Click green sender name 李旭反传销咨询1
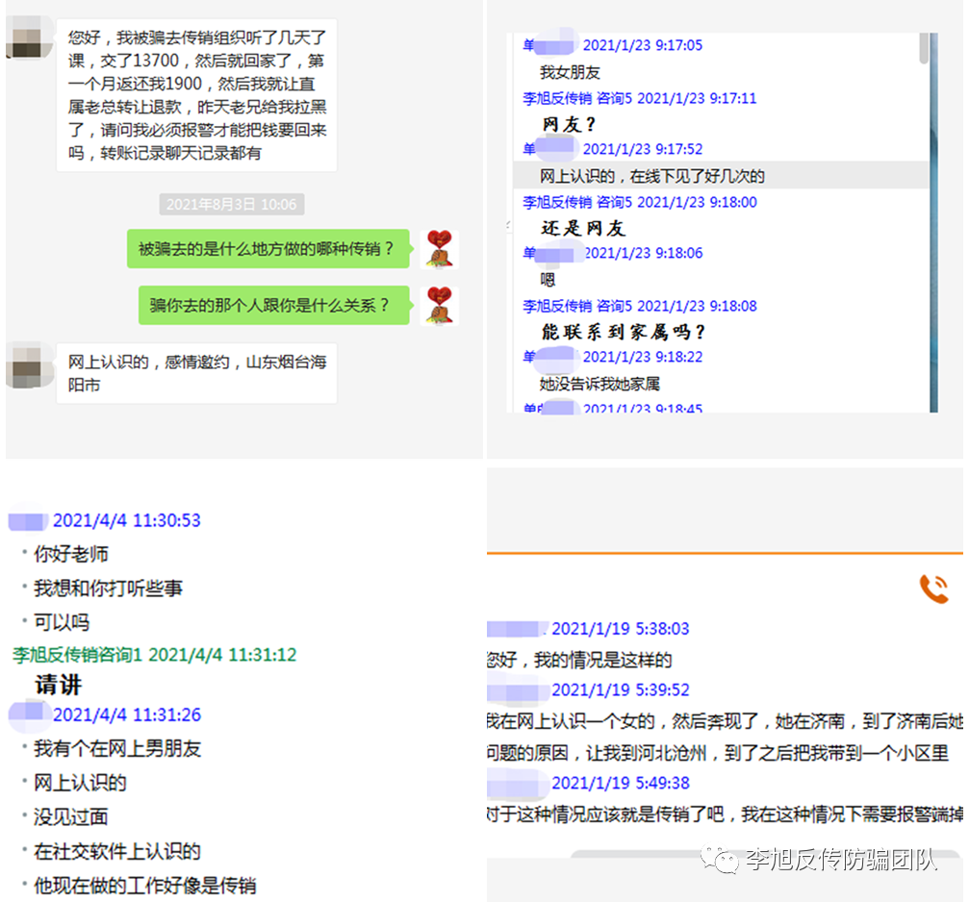This screenshot has height=902, width=969. [x=77, y=655]
